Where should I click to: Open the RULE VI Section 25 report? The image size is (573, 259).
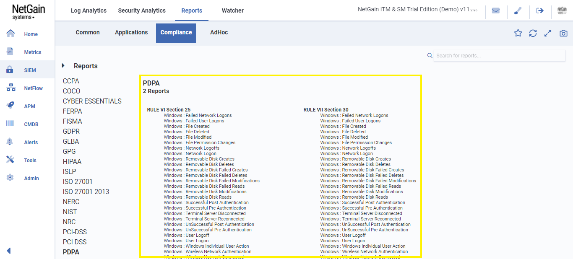click(x=169, y=110)
